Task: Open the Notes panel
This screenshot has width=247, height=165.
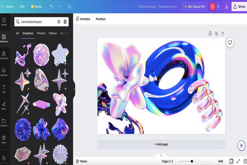Action: point(82,161)
